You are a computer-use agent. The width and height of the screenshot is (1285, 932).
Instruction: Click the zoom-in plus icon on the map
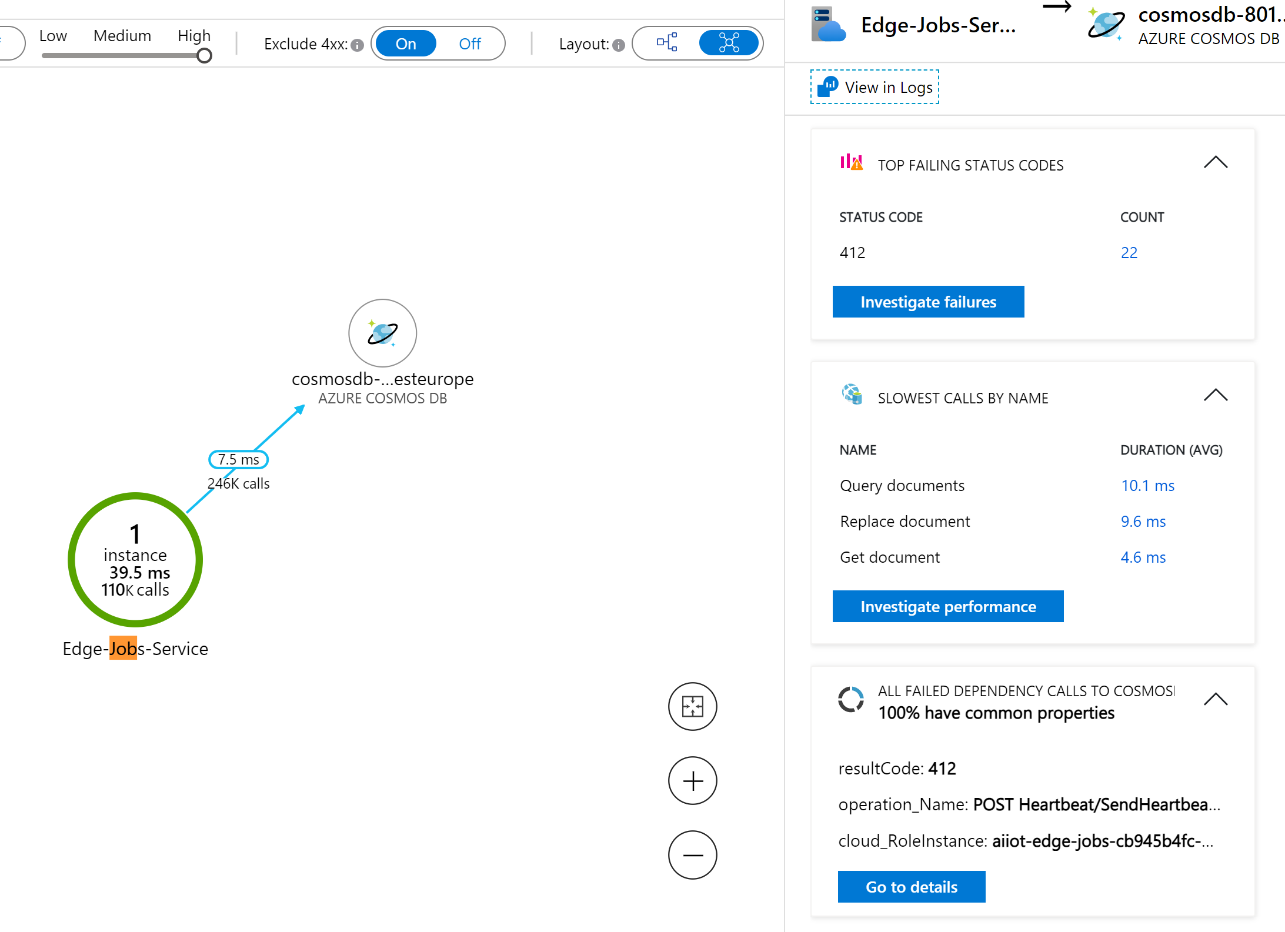click(692, 780)
